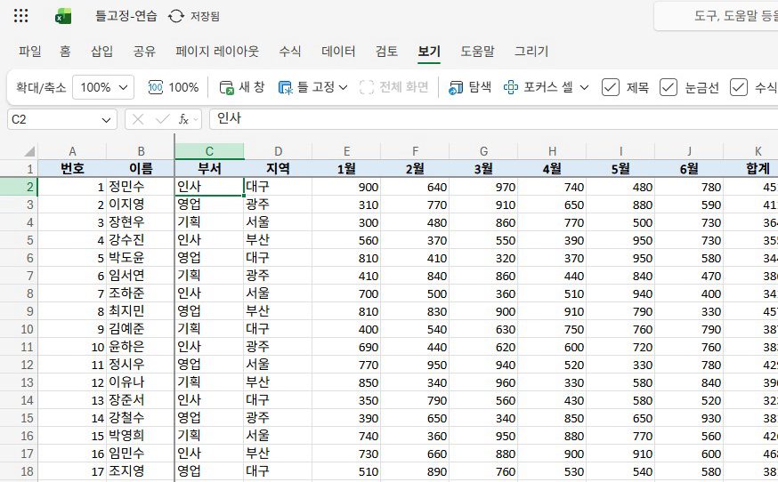Open the Name Box dropdown arrow
778x482 pixels.
(x=106, y=120)
